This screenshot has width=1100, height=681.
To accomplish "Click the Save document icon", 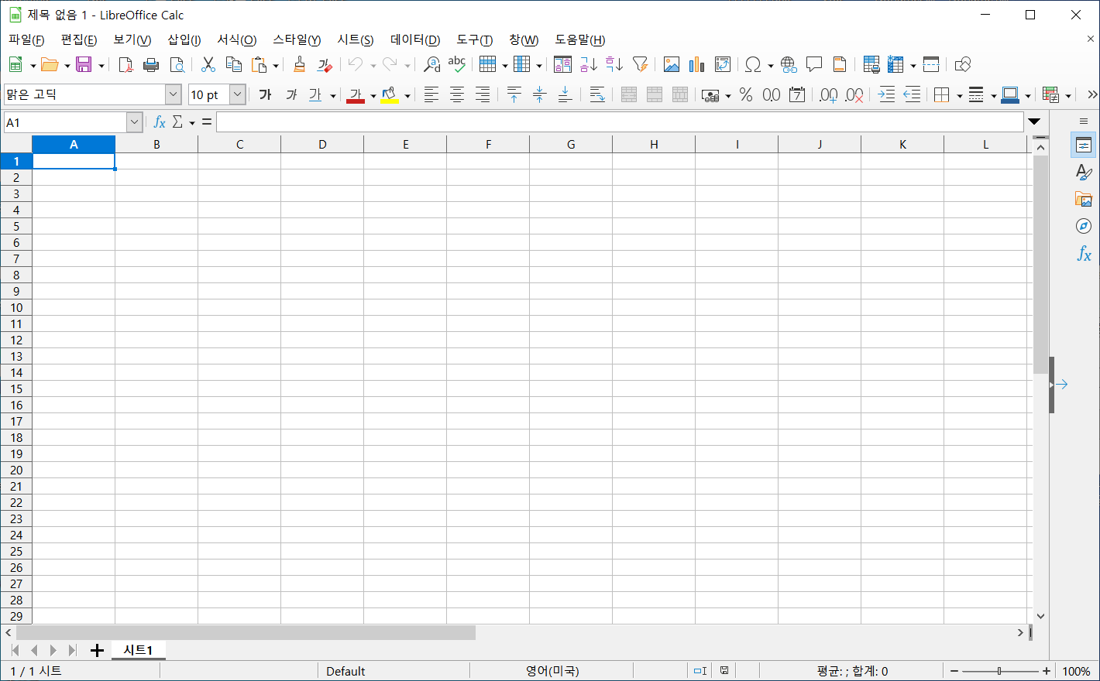I will pos(84,65).
